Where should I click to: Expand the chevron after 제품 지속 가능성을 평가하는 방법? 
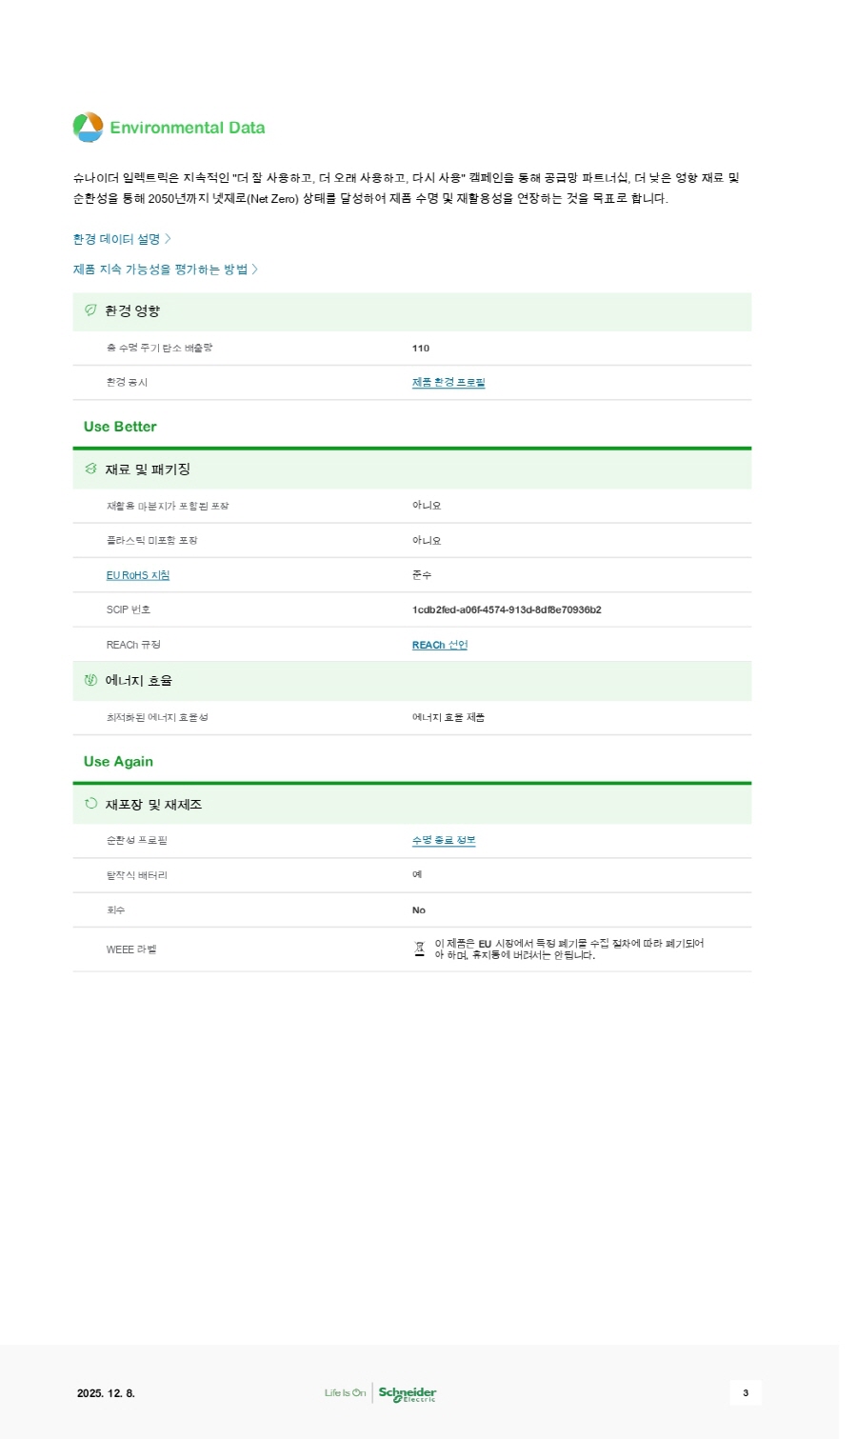(255, 270)
